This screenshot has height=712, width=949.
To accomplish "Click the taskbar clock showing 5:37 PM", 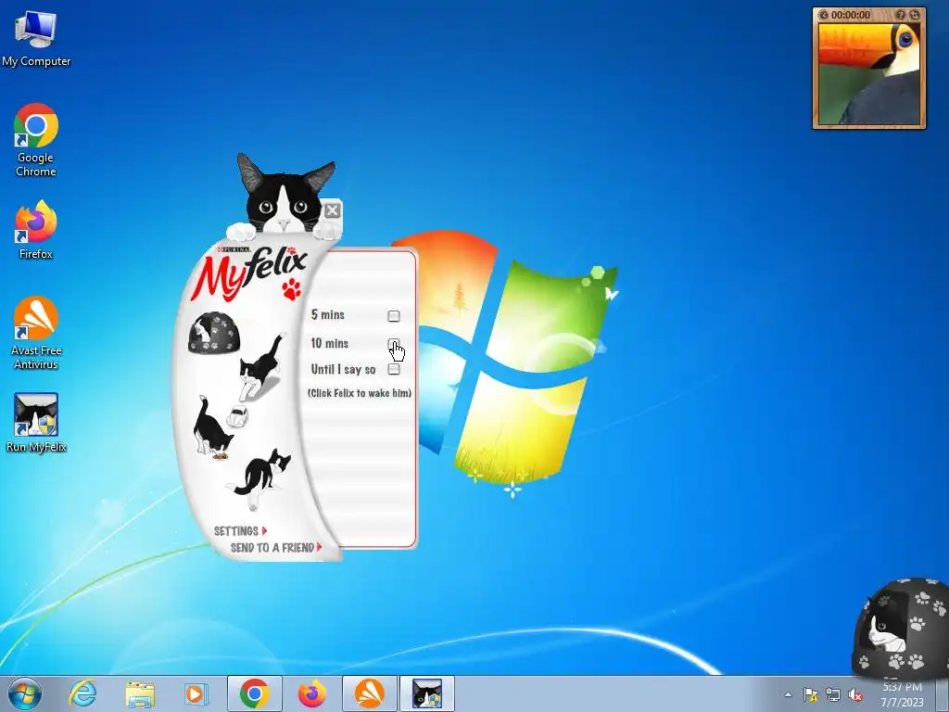I will coord(902,694).
